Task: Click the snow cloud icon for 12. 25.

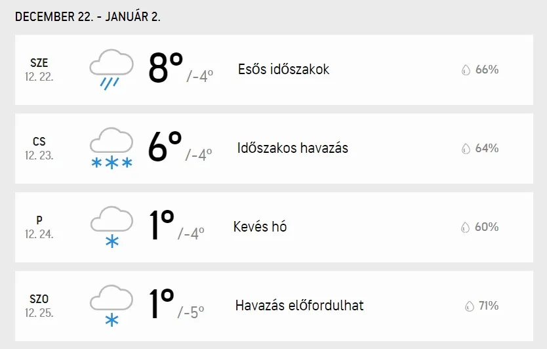Action: [111, 306]
